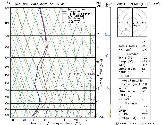Viewport: 162px width, 125px height.
Task: Click the 400 hPa pressure label
Action: pyautogui.click(x=7, y=36)
